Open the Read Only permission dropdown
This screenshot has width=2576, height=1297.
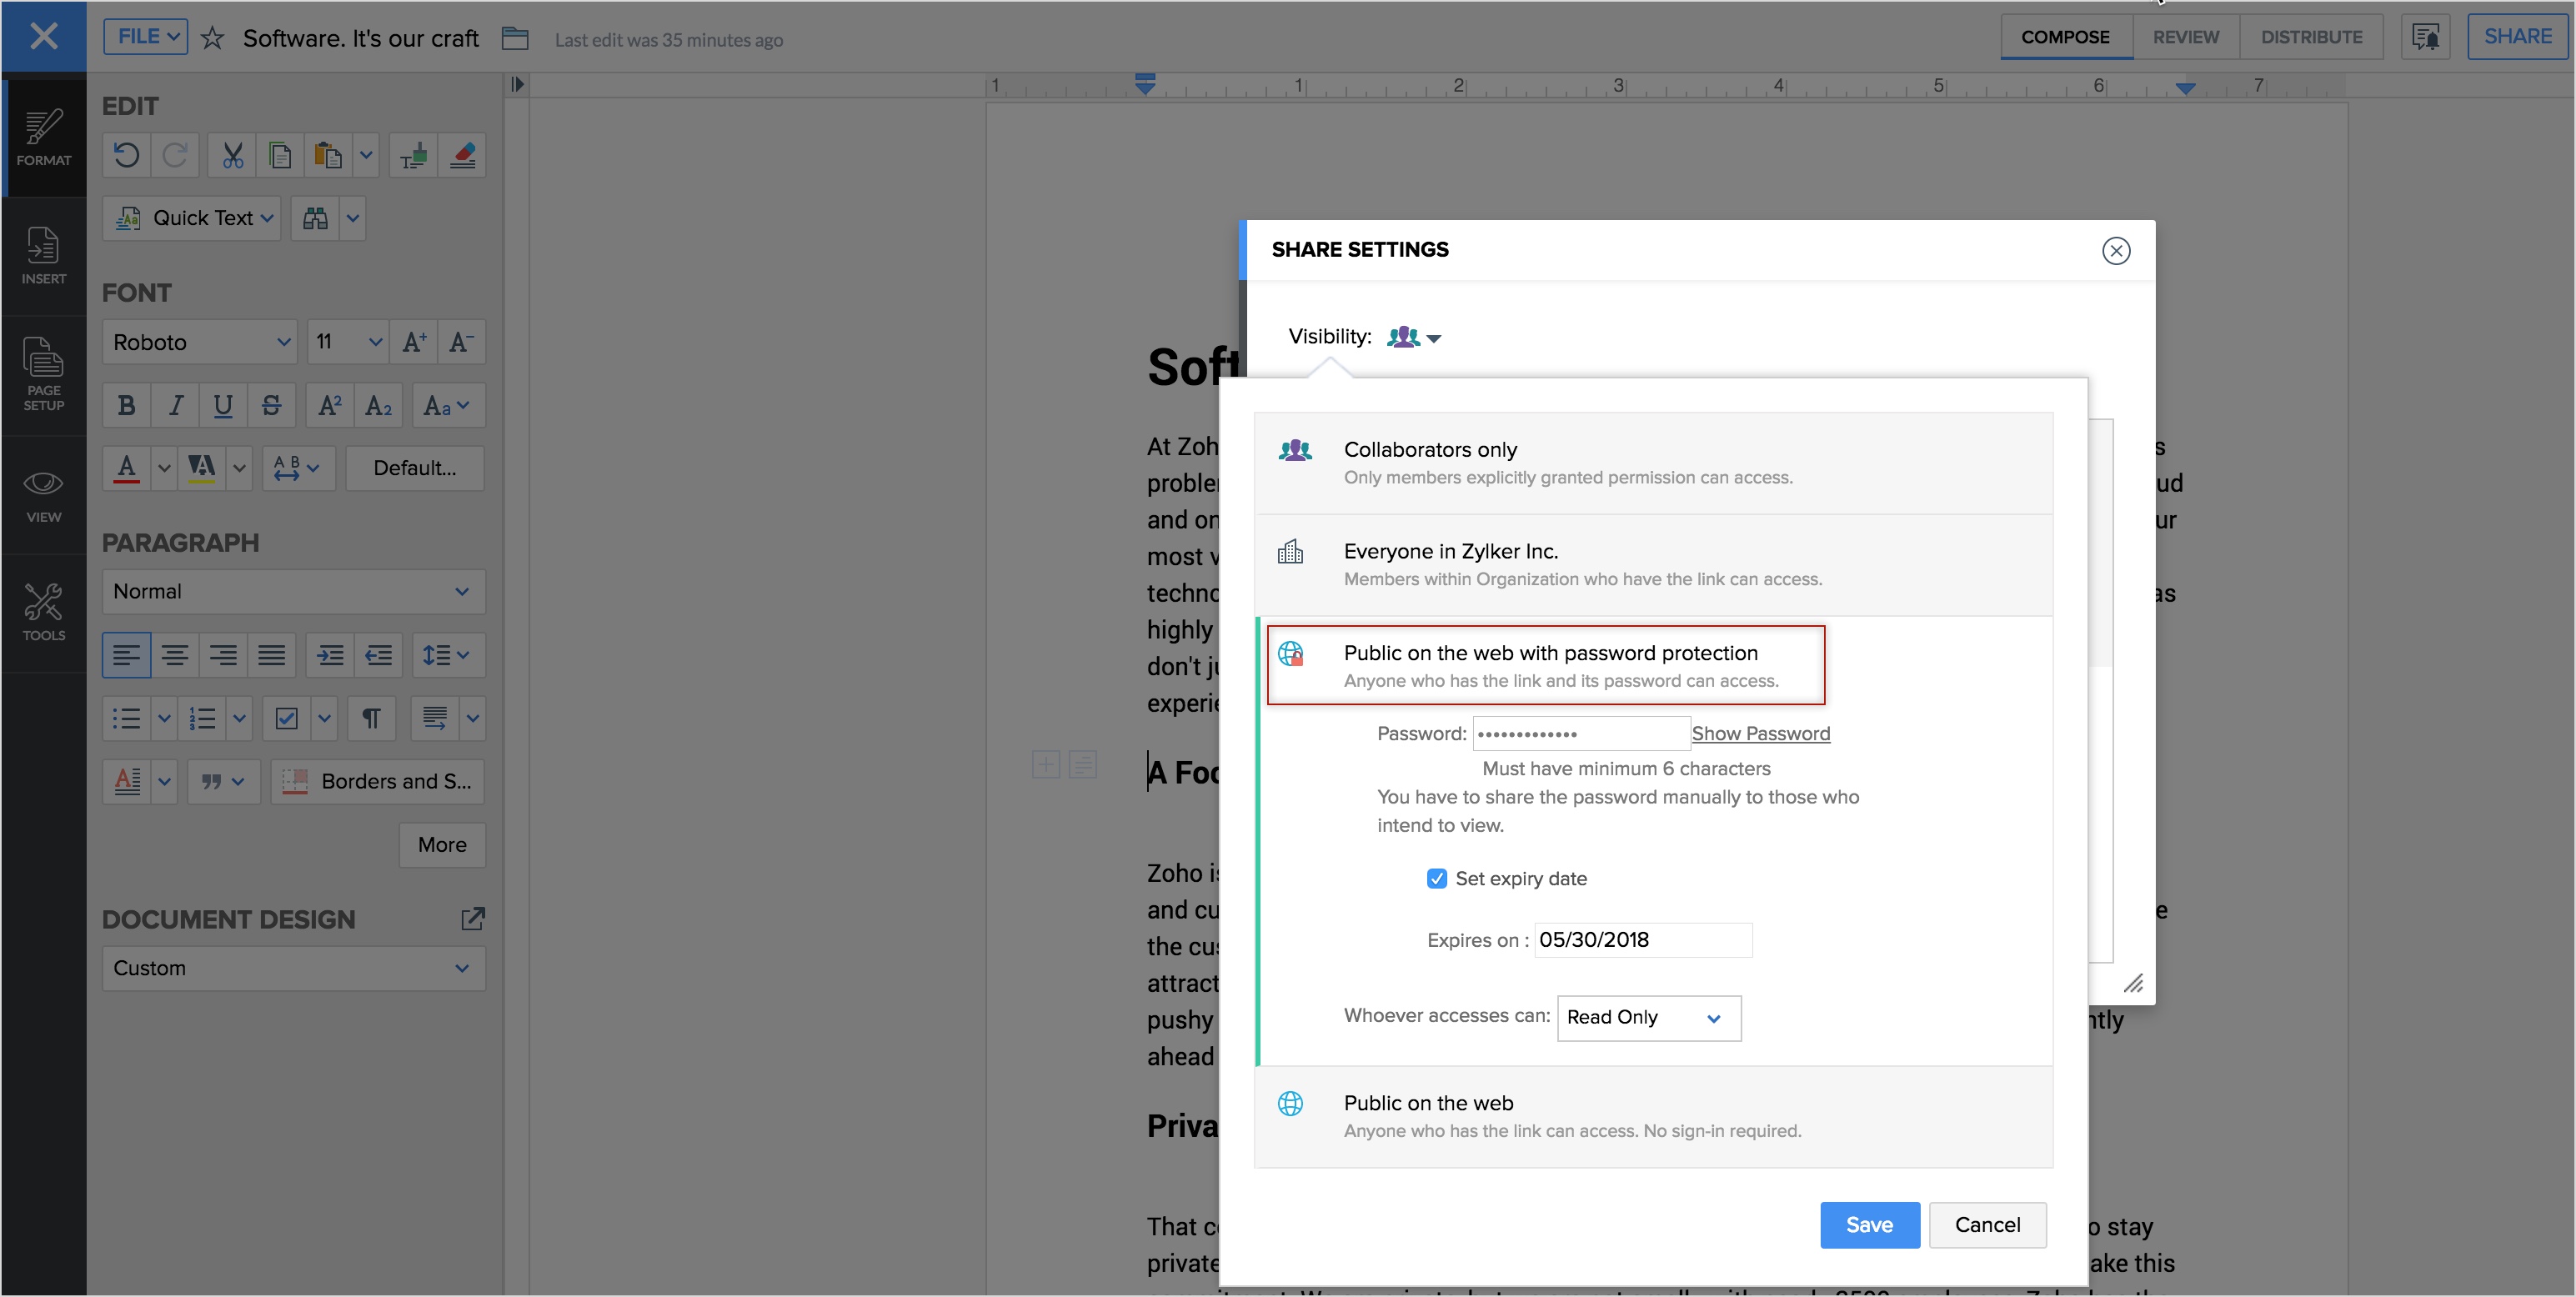[x=1648, y=1018]
